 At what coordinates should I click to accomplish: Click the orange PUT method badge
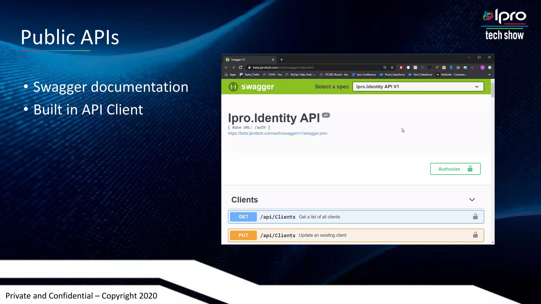pos(243,235)
